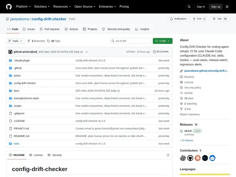Open the tools submodule folder
This screenshot has height=177, width=236.
[x=16, y=143]
